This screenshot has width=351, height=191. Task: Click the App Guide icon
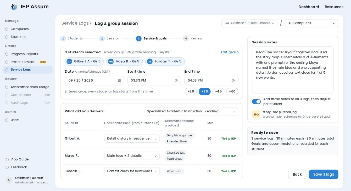click(7, 159)
